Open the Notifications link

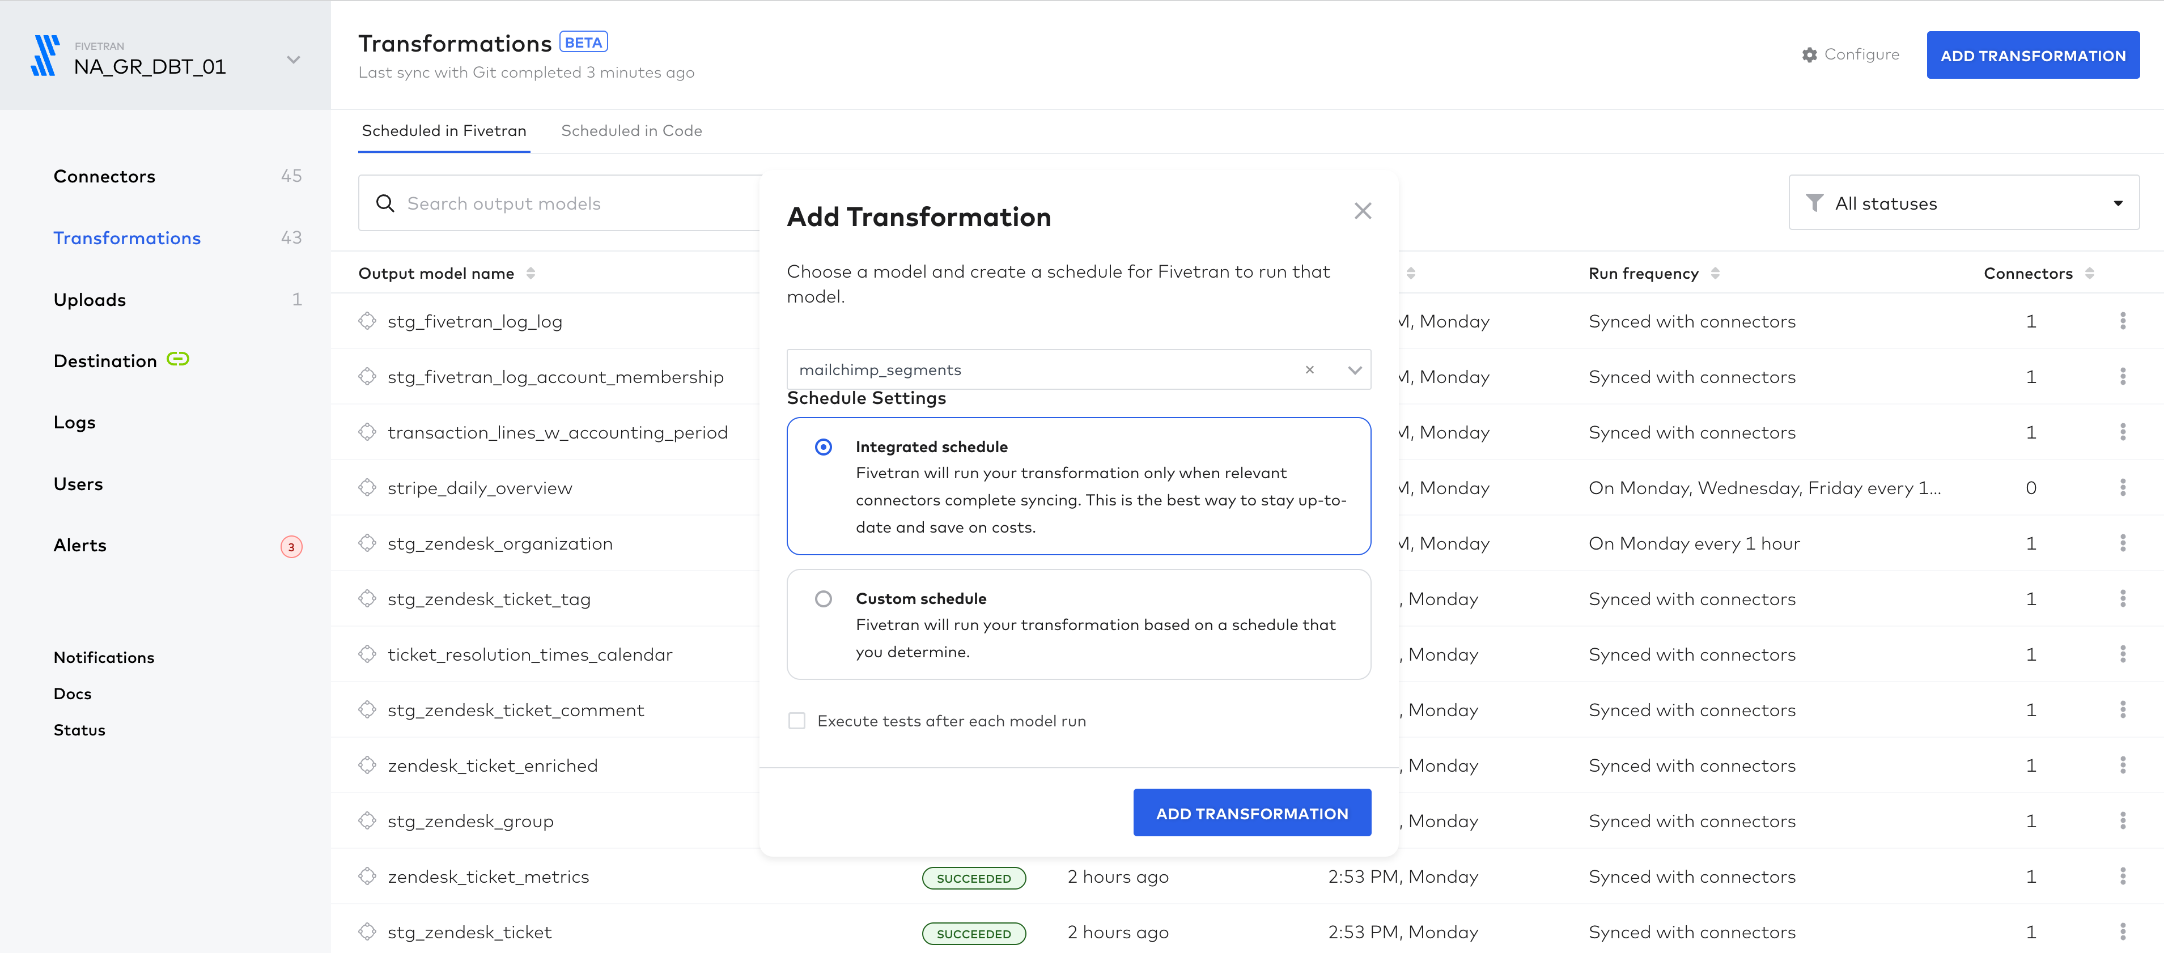coord(104,657)
